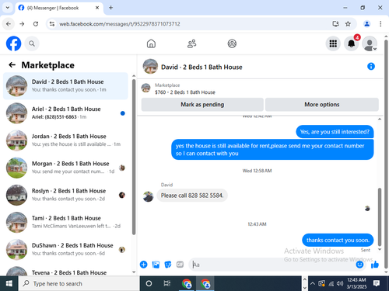Open the $760 - 2 Beds 1 Bath House listing link

[x=185, y=92]
